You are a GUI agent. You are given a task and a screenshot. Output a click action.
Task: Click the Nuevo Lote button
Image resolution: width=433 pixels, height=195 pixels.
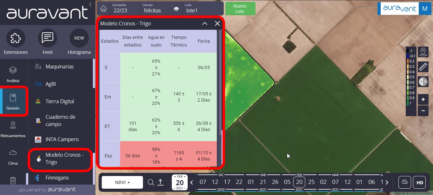(x=240, y=9)
